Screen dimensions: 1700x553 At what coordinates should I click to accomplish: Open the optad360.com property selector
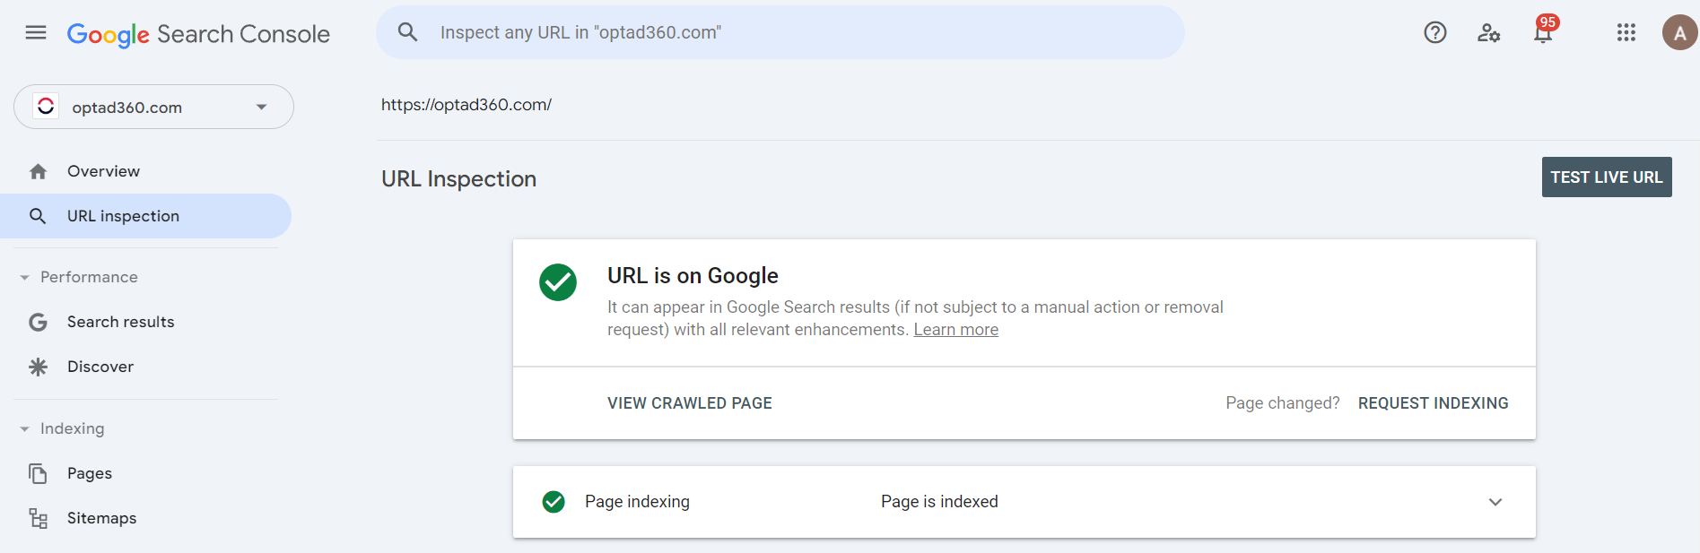153,107
